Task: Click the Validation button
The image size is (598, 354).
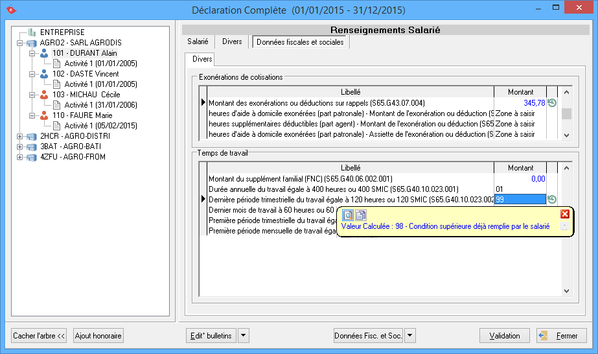Action: (x=505, y=335)
